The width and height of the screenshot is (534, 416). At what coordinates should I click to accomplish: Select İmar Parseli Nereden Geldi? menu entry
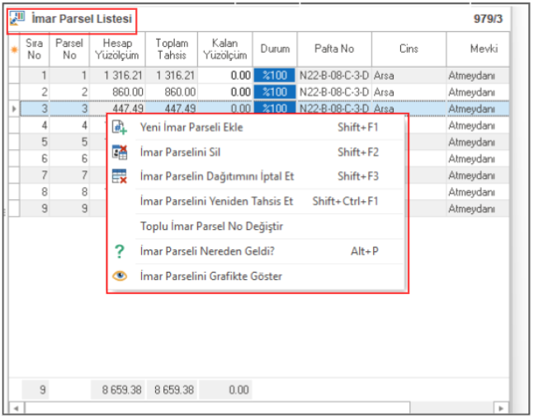[x=206, y=251]
